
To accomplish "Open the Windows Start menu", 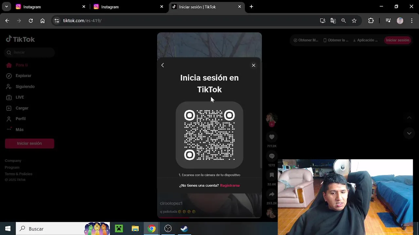I will pyautogui.click(x=8, y=229).
